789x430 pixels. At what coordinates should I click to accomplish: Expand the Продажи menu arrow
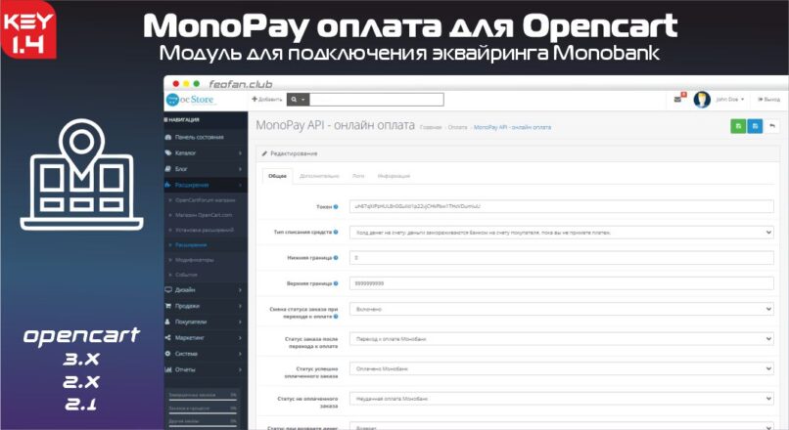[x=240, y=306]
